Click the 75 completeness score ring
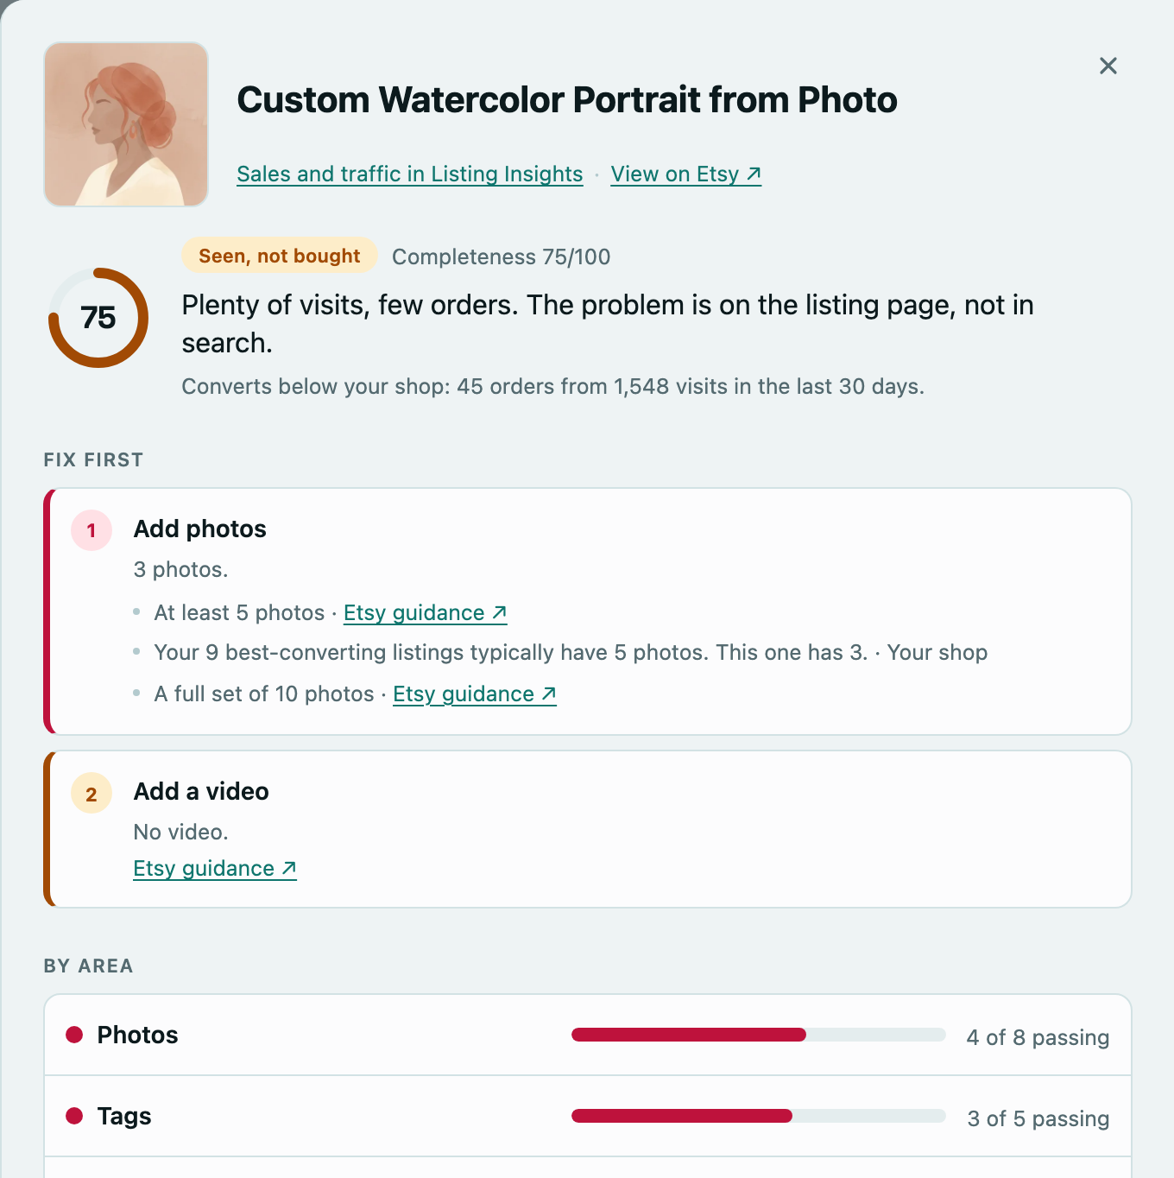This screenshot has width=1174, height=1178. (x=98, y=318)
